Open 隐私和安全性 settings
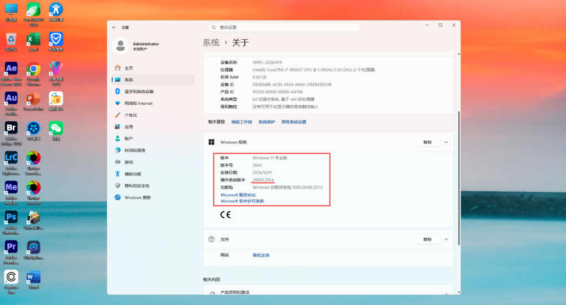 153,186
